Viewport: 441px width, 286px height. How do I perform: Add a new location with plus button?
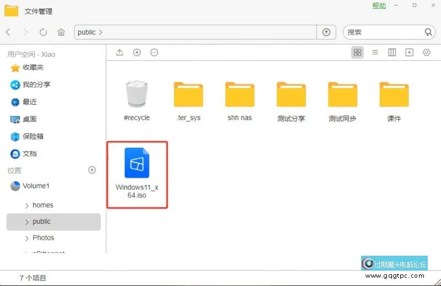92,170
